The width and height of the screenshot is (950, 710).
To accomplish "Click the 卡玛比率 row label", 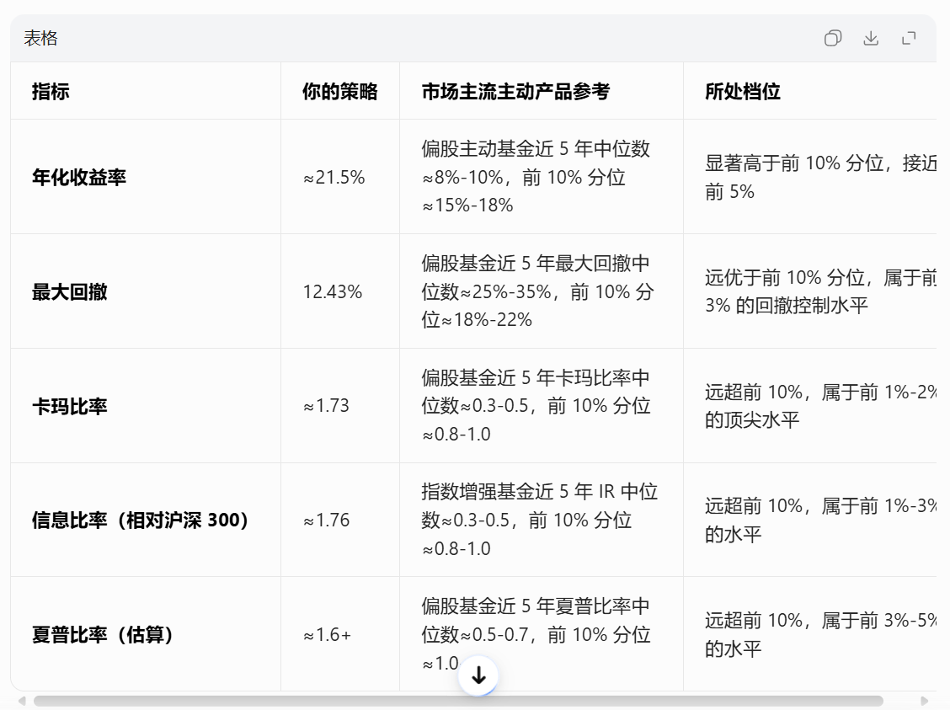I will tap(69, 406).
